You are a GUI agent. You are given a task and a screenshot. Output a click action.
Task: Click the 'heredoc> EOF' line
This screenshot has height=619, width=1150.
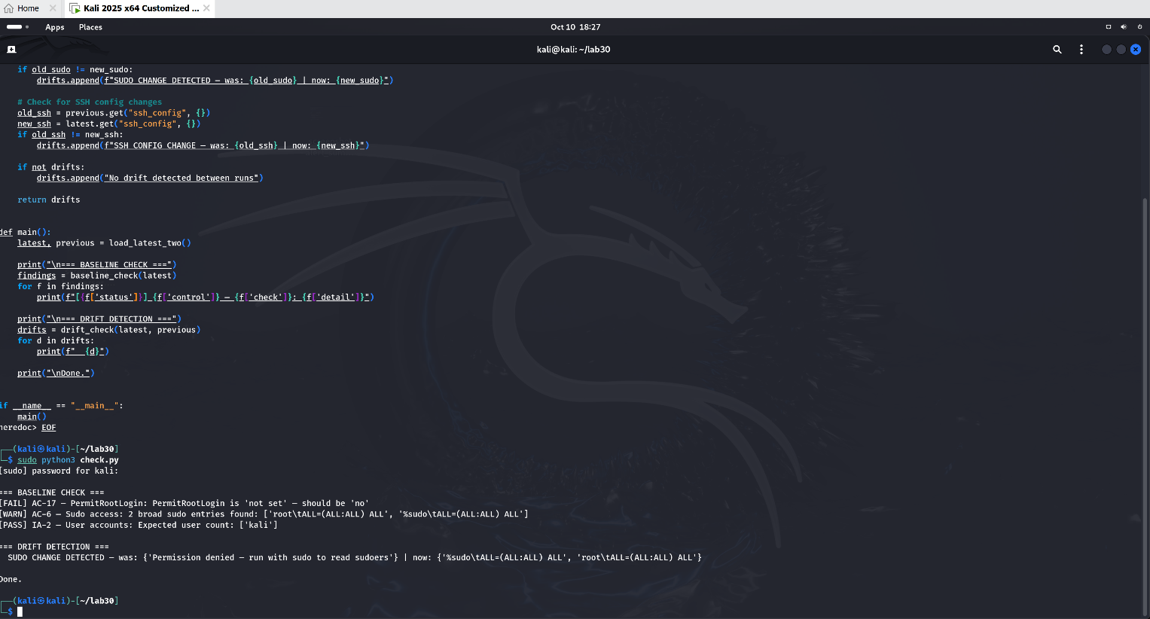(x=29, y=428)
